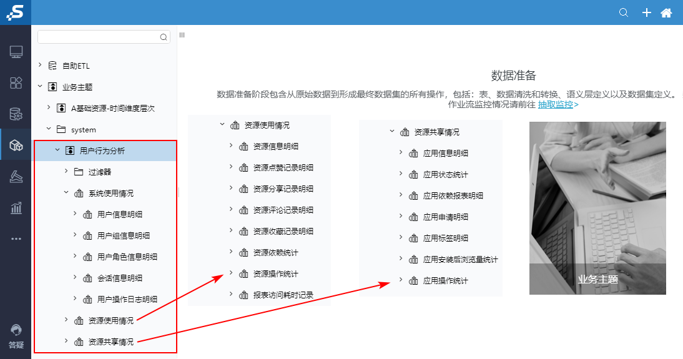The image size is (683, 359).
Task: Select 应用申请明细 item
Action: 446,217
